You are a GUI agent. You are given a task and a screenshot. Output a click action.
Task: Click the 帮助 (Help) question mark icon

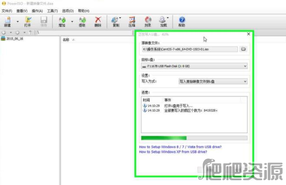point(182,19)
